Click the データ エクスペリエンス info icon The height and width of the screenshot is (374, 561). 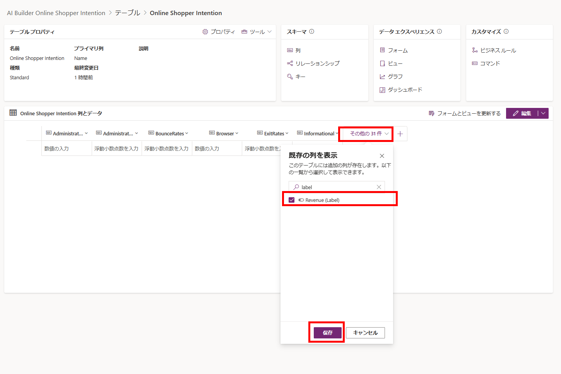[x=440, y=32]
